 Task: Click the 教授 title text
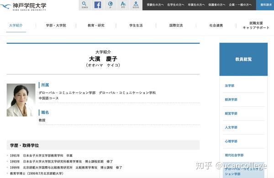click(42, 120)
